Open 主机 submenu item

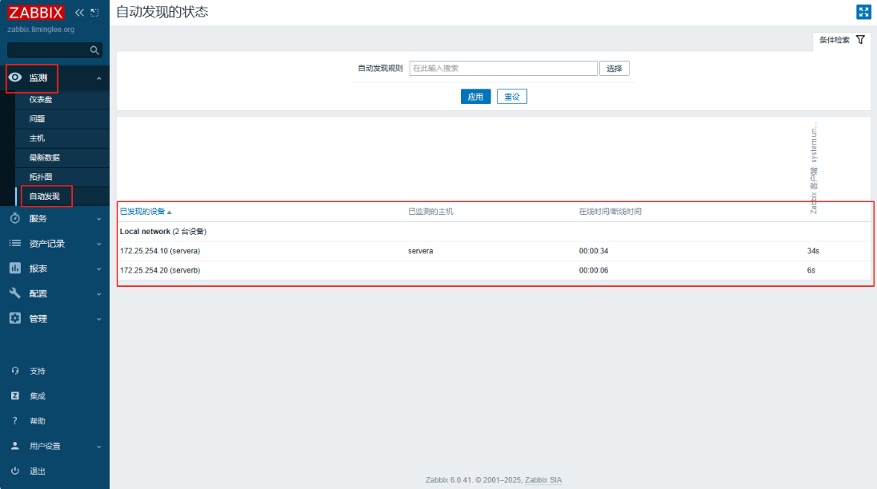pos(37,138)
